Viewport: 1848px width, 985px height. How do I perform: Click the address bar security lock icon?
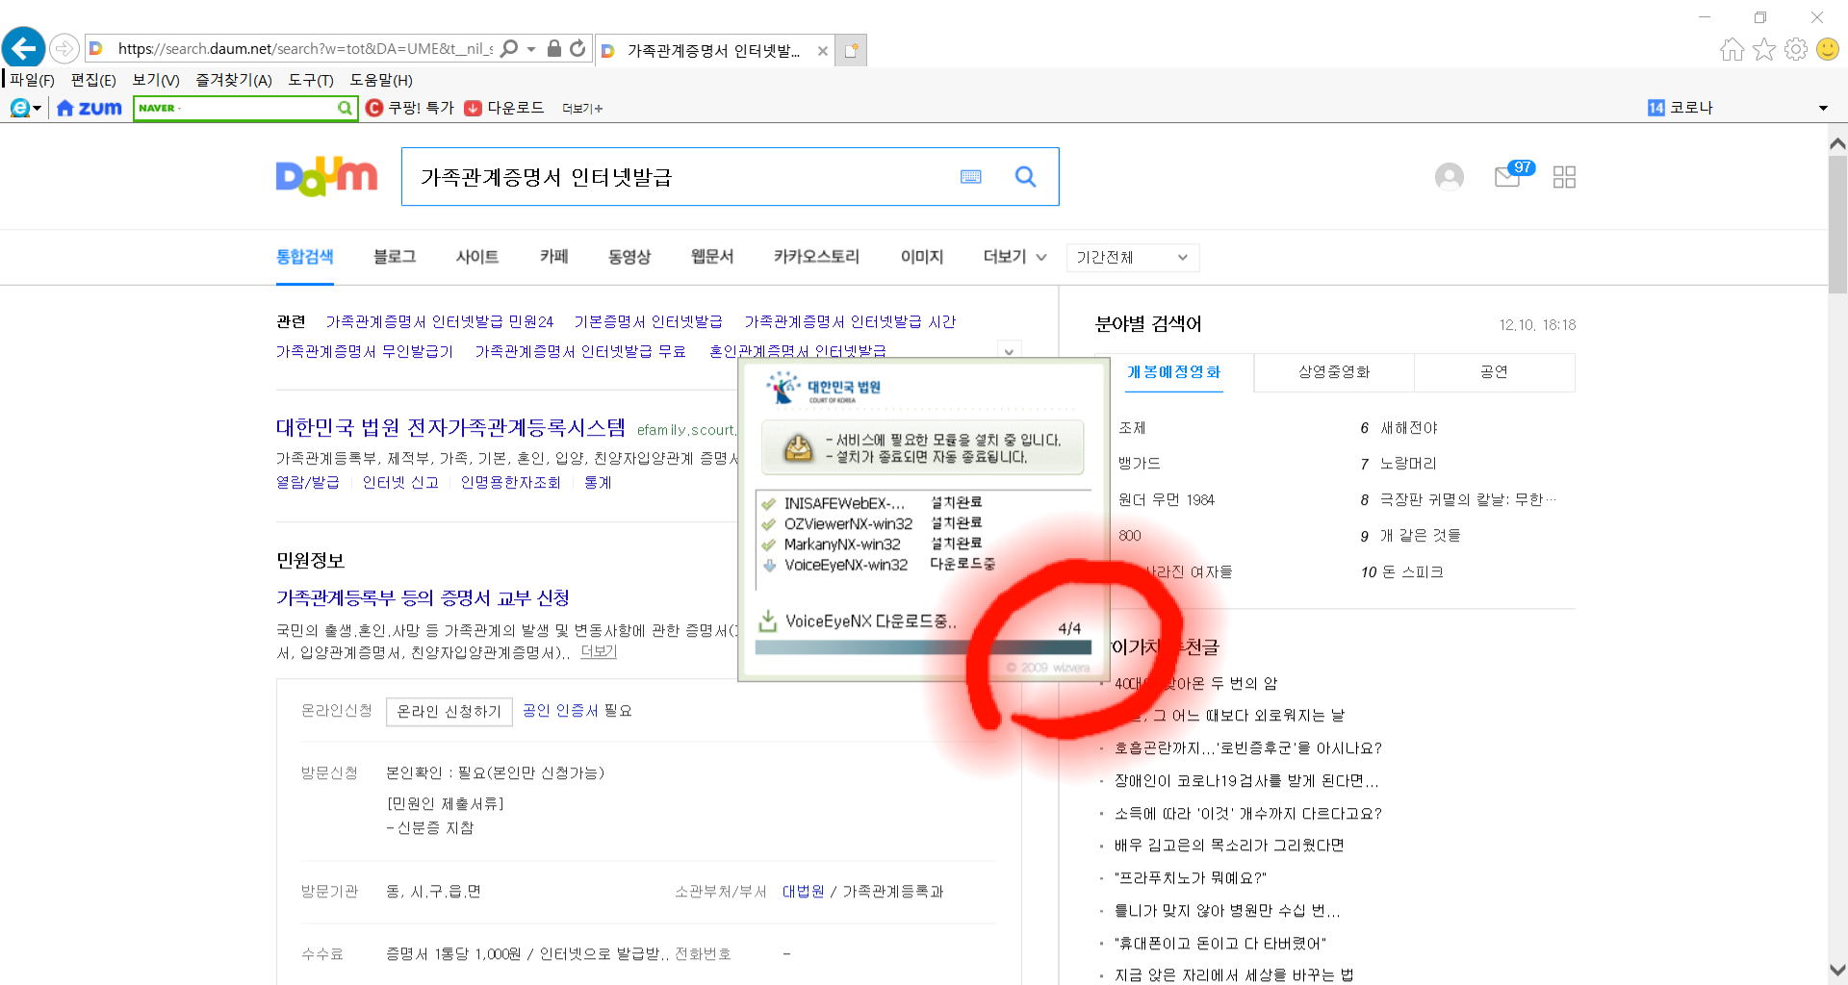553,48
